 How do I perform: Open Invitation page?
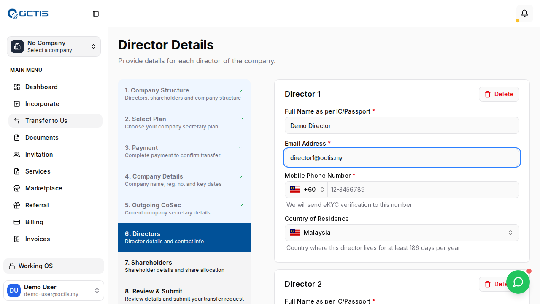point(55,155)
